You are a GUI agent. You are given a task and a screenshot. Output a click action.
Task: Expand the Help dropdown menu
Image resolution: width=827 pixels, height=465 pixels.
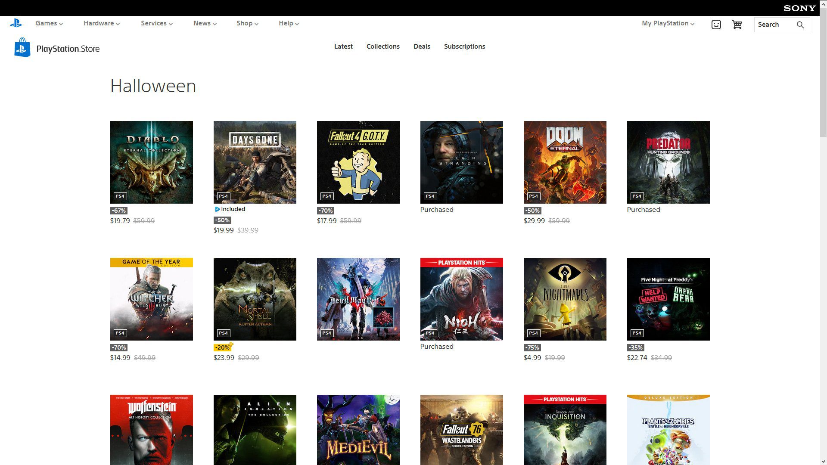pyautogui.click(x=289, y=23)
